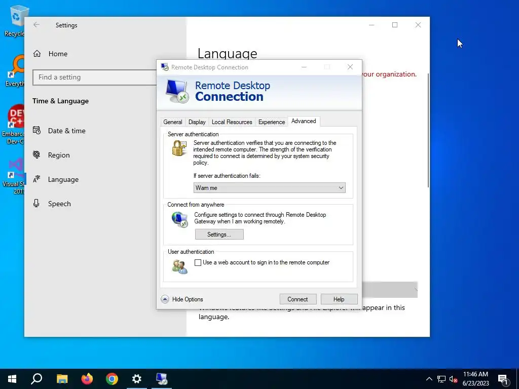This screenshot has height=389, width=519.
Task: Open the Local Resources tab
Action: [x=232, y=122]
